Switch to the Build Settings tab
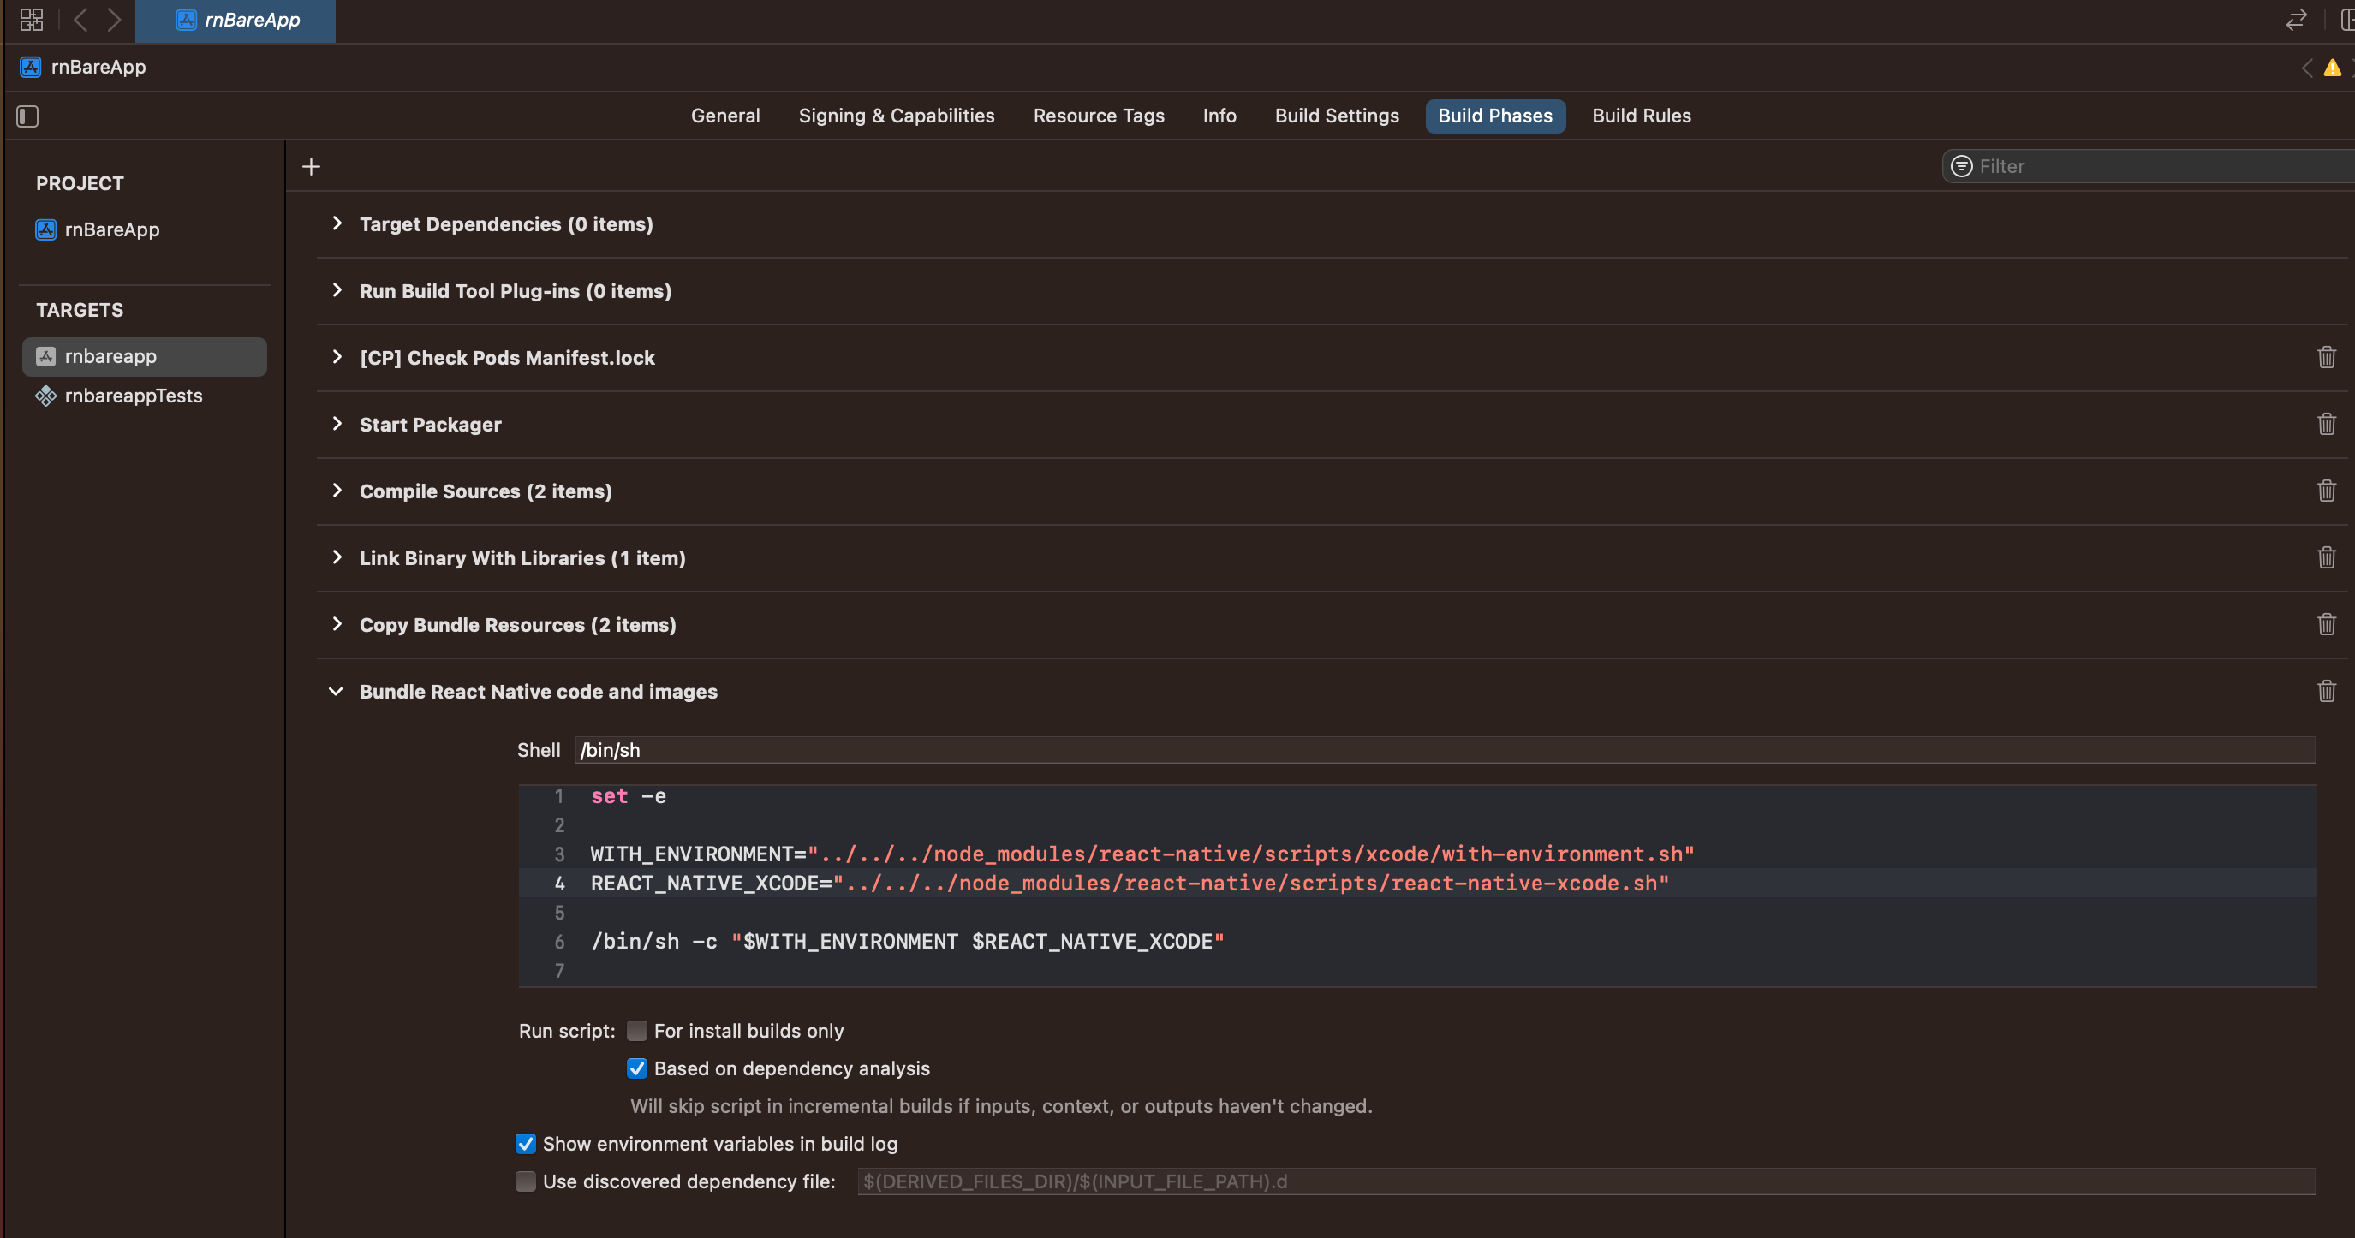Viewport: 2355px width, 1238px height. pyautogui.click(x=1337, y=116)
